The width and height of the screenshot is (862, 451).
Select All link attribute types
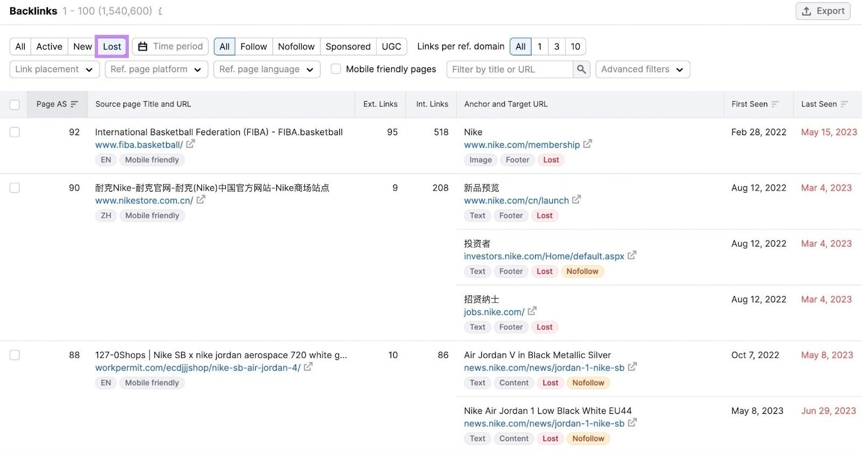tap(225, 47)
